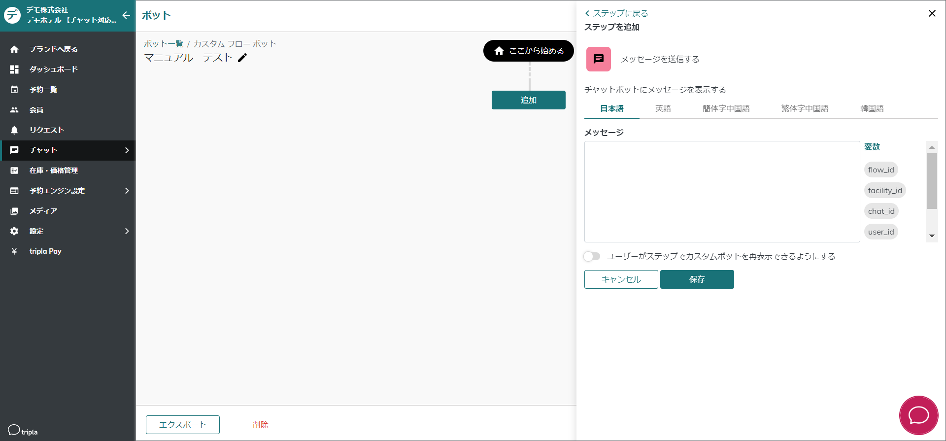Click the media image icon in sidebar
The image size is (946, 441).
[14, 211]
